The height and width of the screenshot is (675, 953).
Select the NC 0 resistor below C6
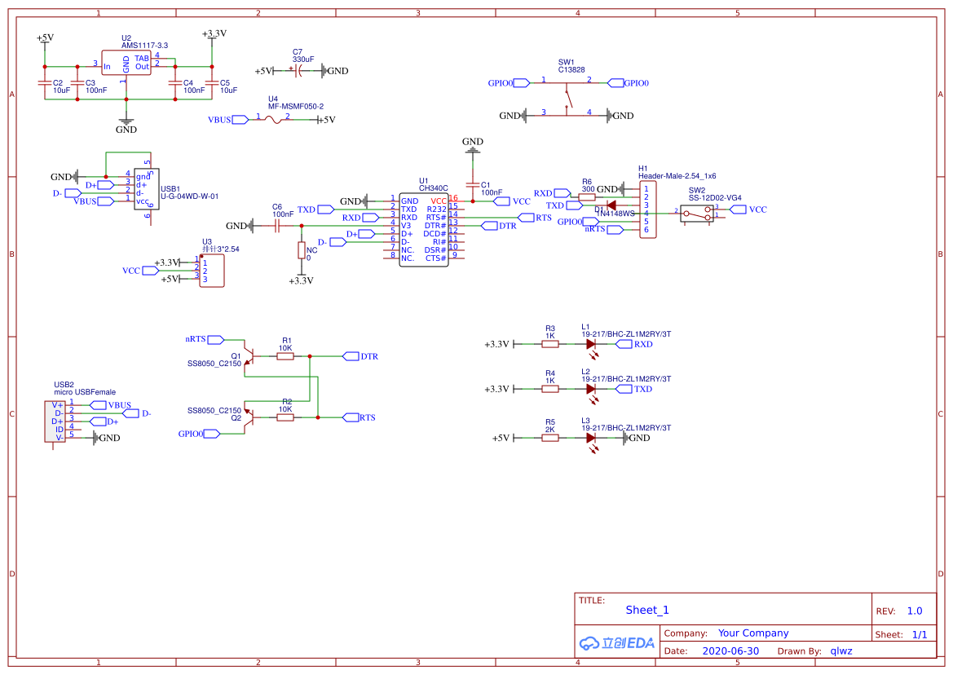click(302, 250)
